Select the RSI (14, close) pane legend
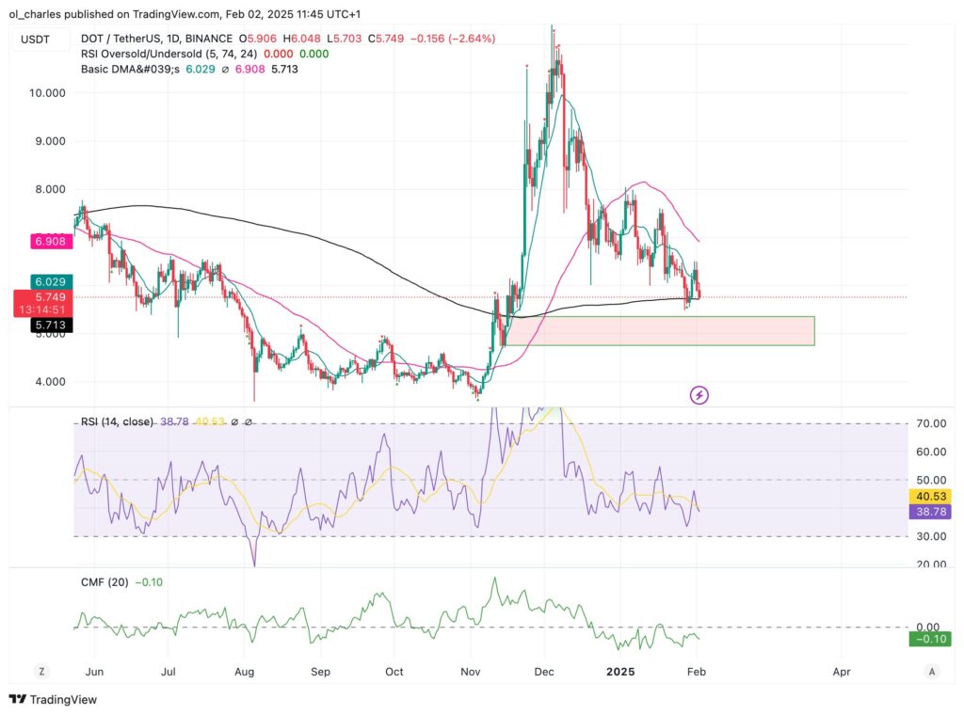The width and height of the screenshot is (964, 715). pos(116,422)
